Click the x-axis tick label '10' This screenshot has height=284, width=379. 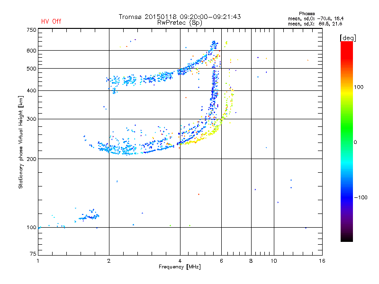point(274,261)
